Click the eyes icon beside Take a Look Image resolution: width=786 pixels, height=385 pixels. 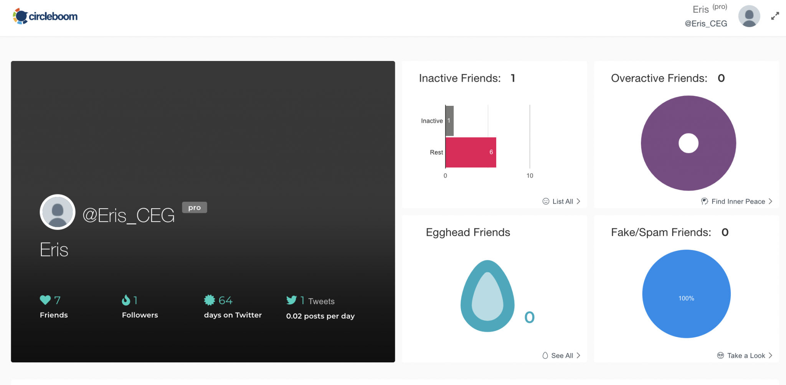(x=720, y=355)
